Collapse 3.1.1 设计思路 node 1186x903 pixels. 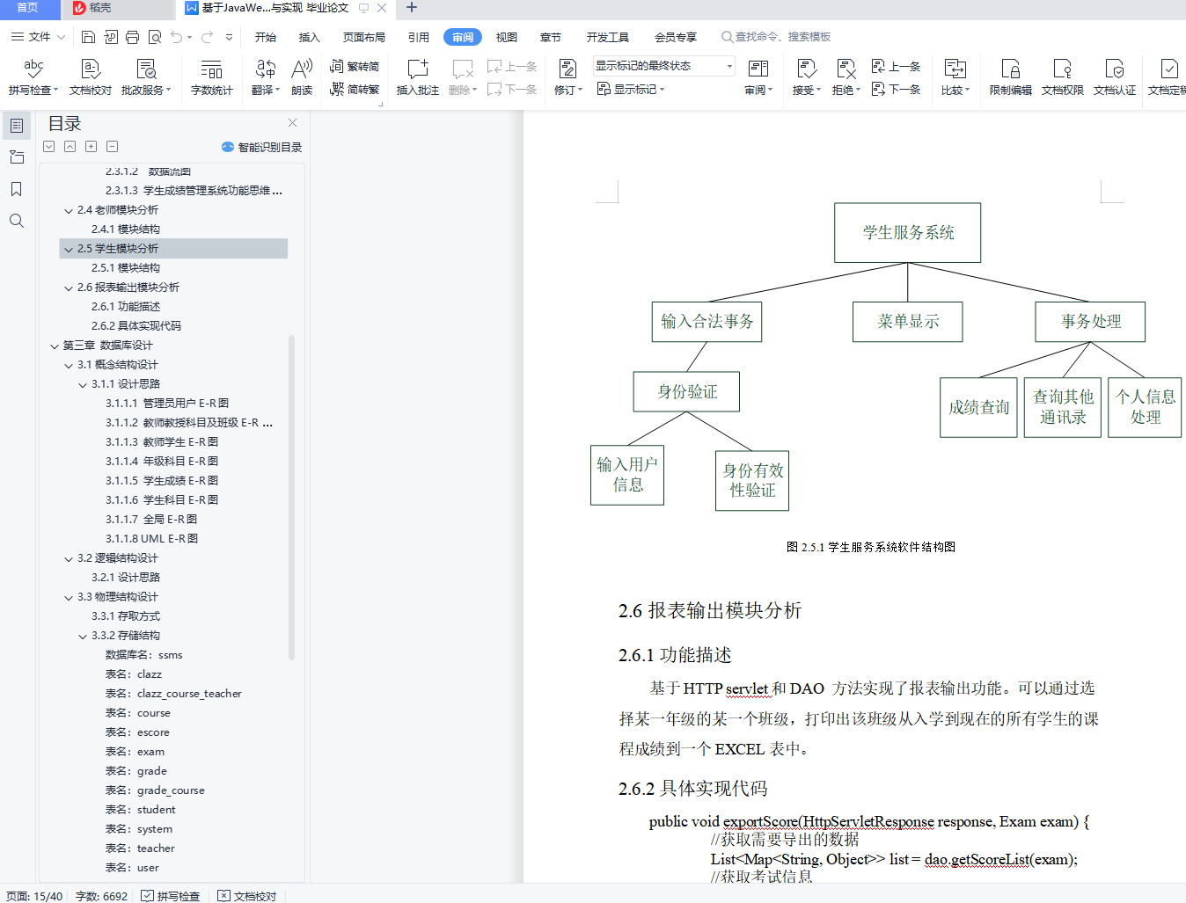coord(83,384)
